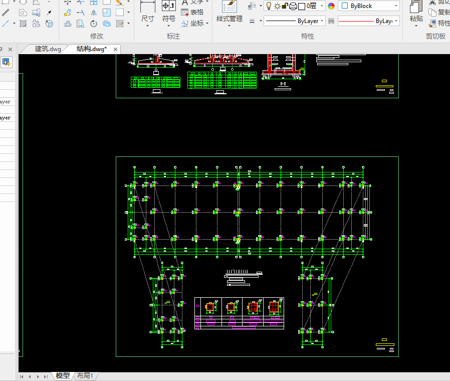450x381 pixels.
Task: Click the column section table in the drawing
Action: point(240,313)
